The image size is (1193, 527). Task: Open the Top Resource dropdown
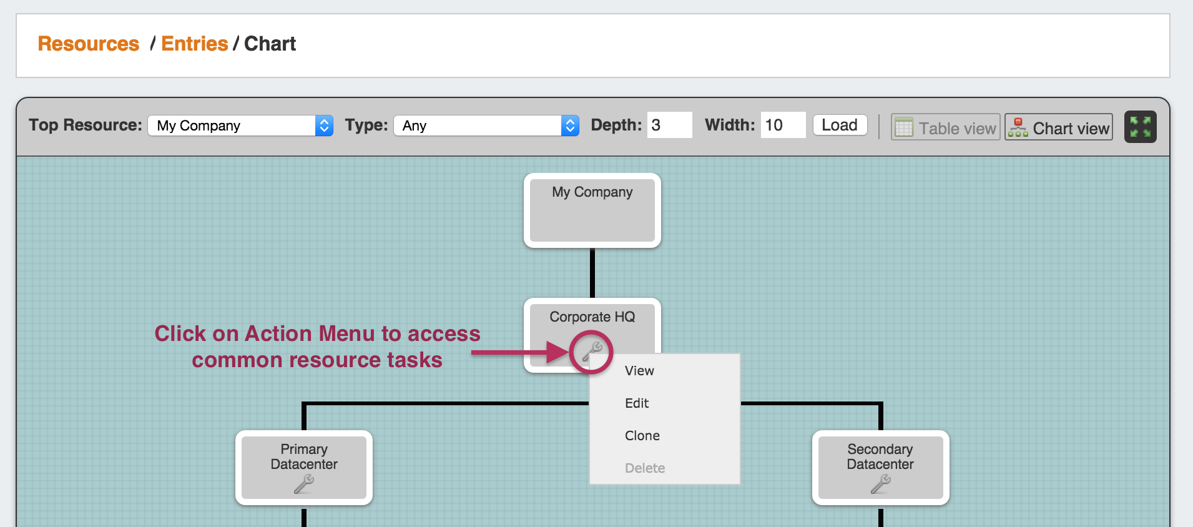tap(240, 126)
